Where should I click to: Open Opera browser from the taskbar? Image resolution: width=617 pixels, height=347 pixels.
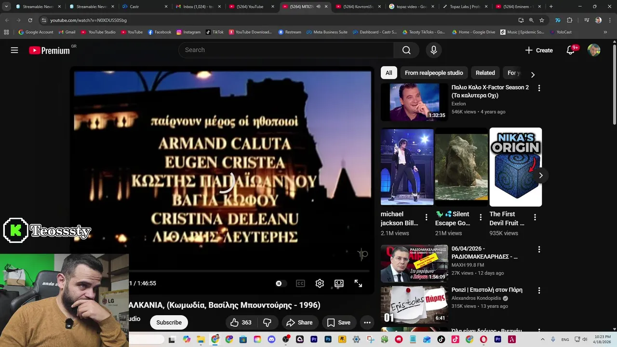(x=483, y=339)
